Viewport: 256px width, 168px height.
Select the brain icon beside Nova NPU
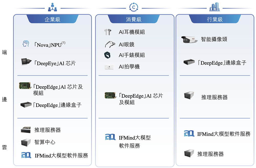click(x=25, y=43)
